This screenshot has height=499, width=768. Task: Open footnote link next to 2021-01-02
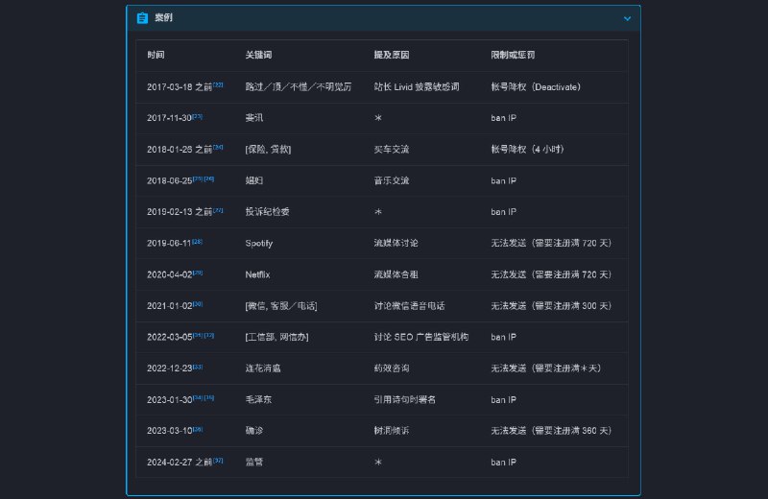coord(198,303)
